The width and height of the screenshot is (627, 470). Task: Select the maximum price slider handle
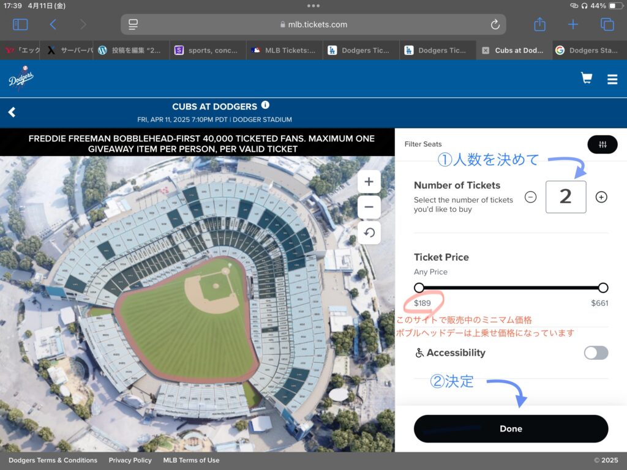click(603, 288)
